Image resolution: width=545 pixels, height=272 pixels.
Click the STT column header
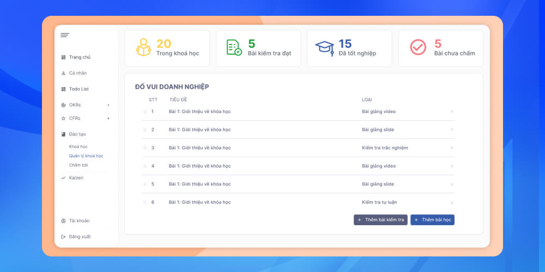click(x=153, y=100)
